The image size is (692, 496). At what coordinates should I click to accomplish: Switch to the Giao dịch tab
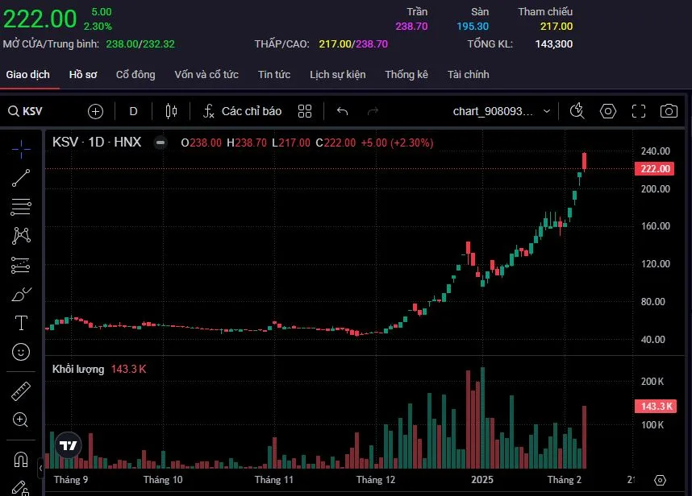coord(27,75)
